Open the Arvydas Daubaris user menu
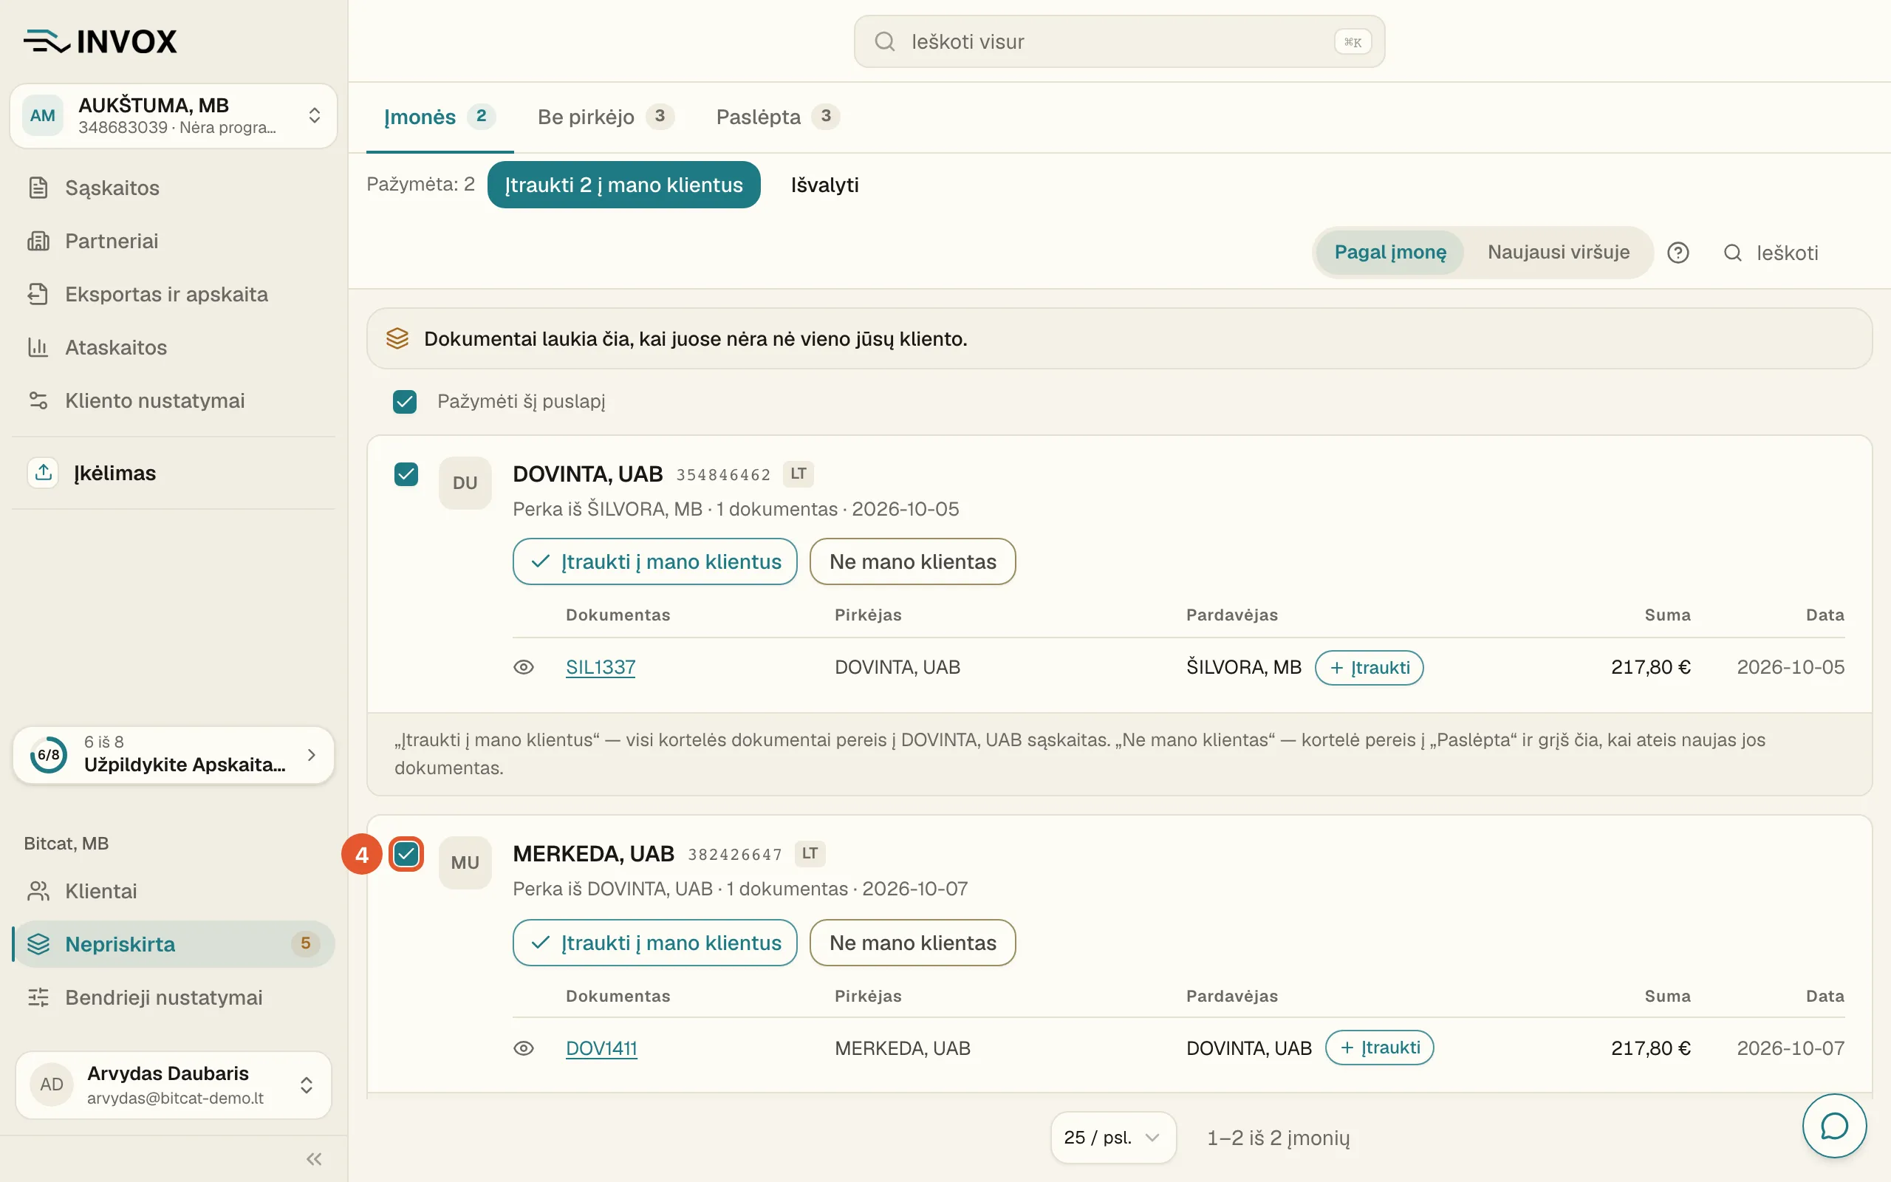The image size is (1891, 1182). pos(174,1085)
